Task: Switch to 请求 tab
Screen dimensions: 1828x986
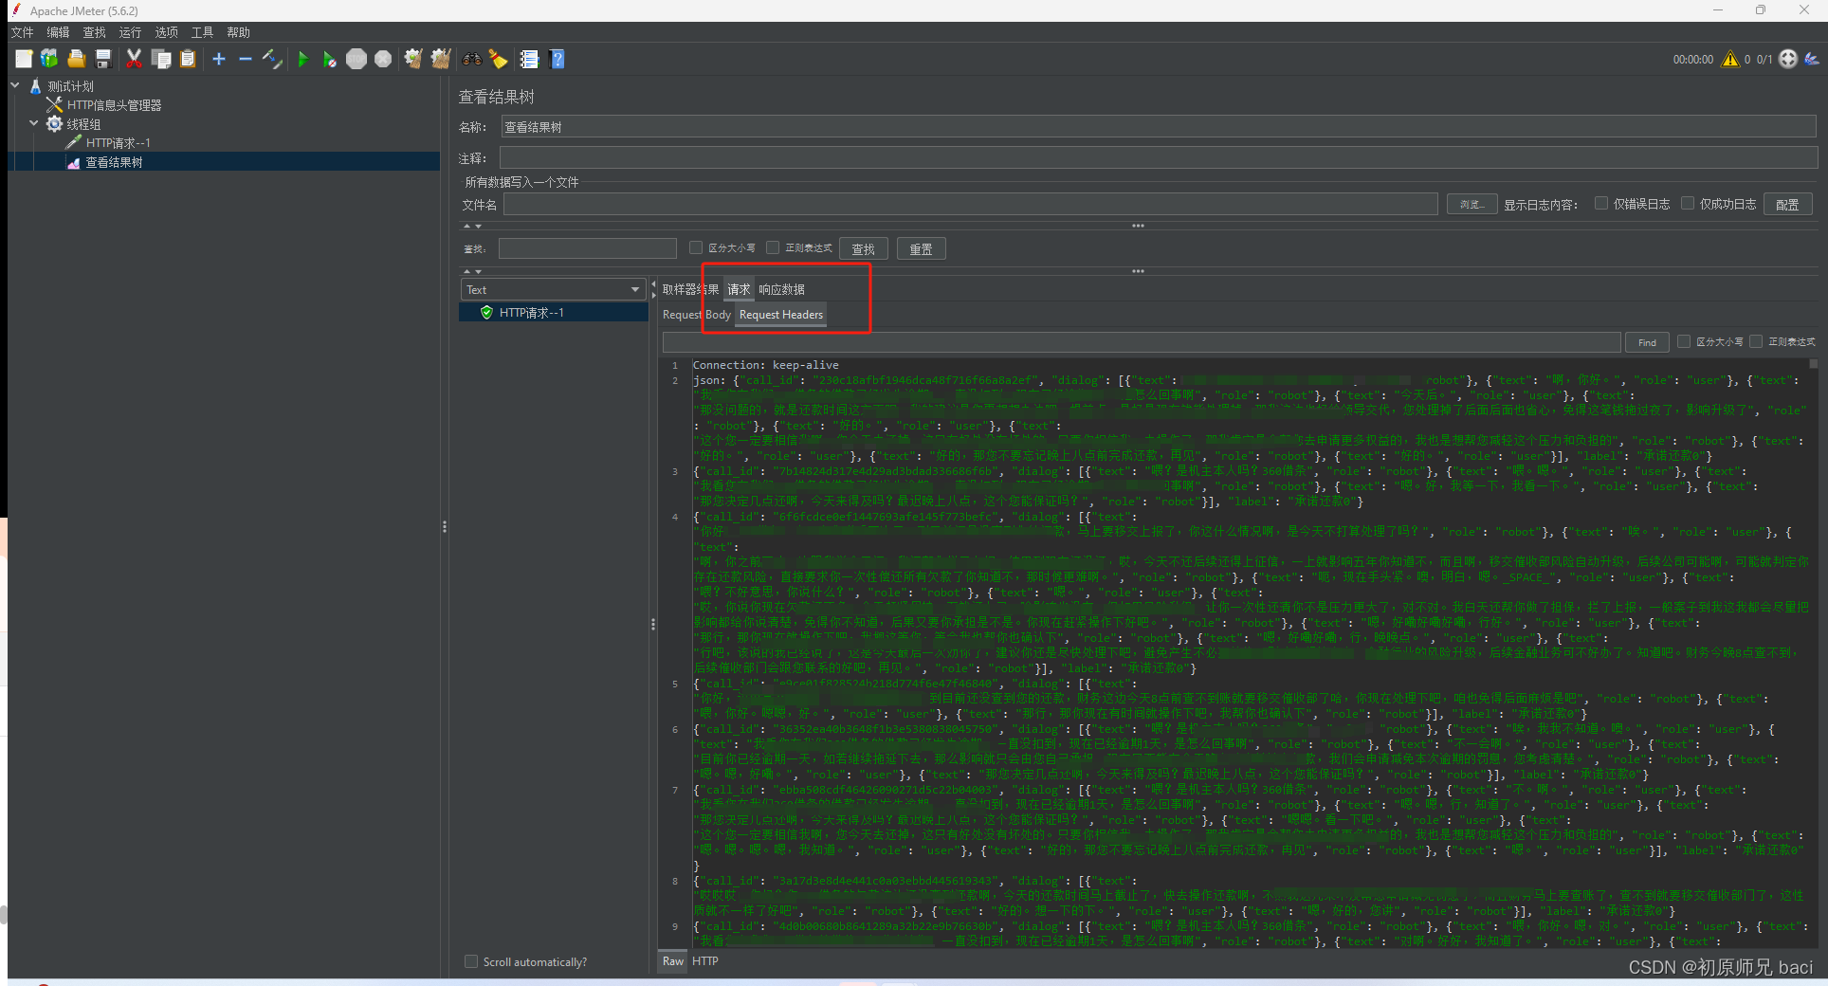Action: (739, 289)
